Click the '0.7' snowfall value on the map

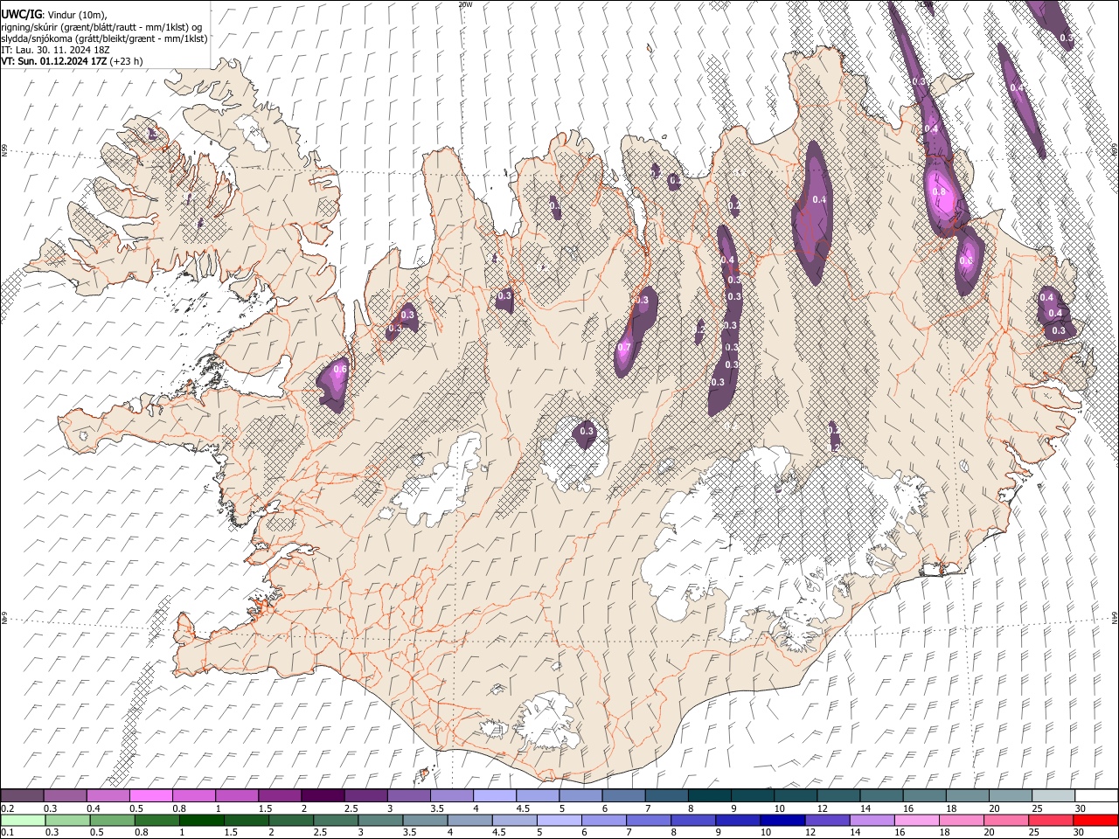pos(624,347)
